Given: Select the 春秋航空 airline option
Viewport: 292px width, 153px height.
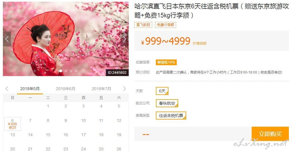Looking at the screenshot, I should click(167, 103).
